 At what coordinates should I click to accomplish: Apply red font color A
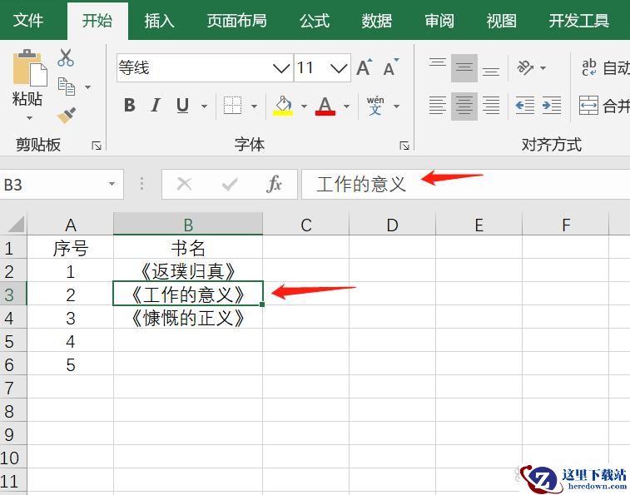tap(325, 106)
